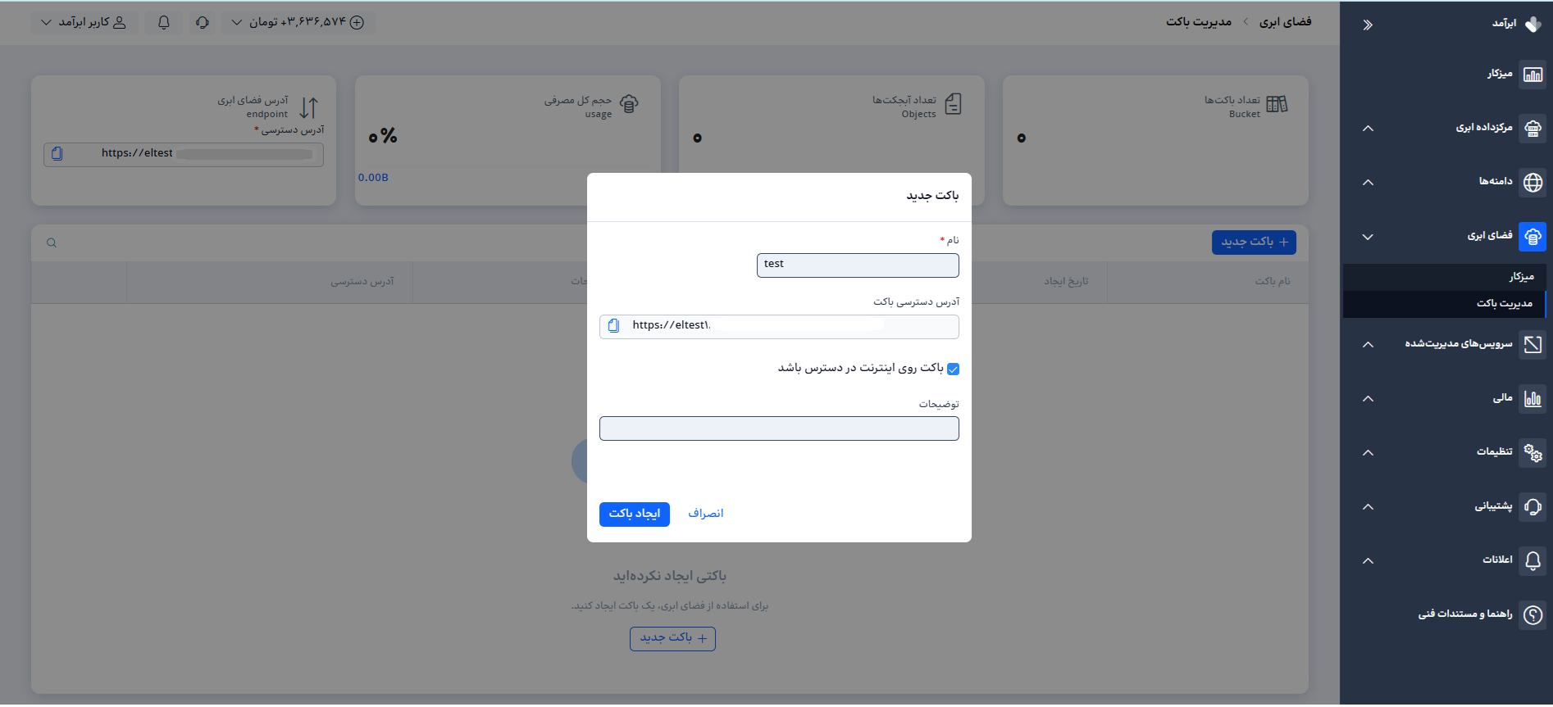1553x707 pixels.
Task: Copy the endpoint address in top card
Action: 57,154
